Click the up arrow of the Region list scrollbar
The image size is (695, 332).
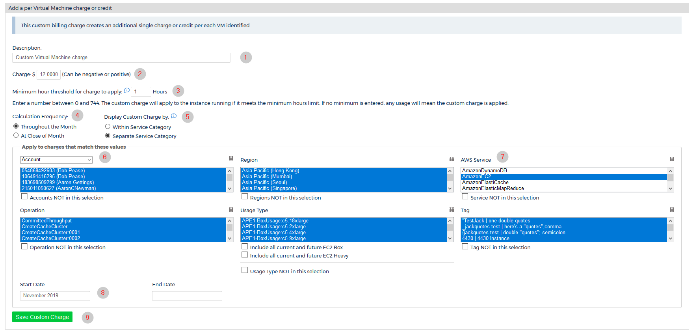[450, 171]
